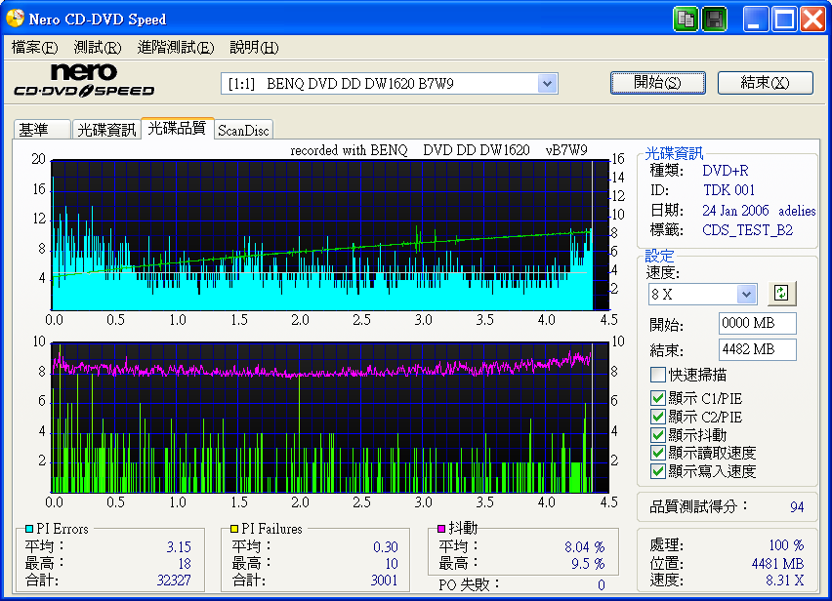Click the PI Failures average value 0.30

coord(385,546)
